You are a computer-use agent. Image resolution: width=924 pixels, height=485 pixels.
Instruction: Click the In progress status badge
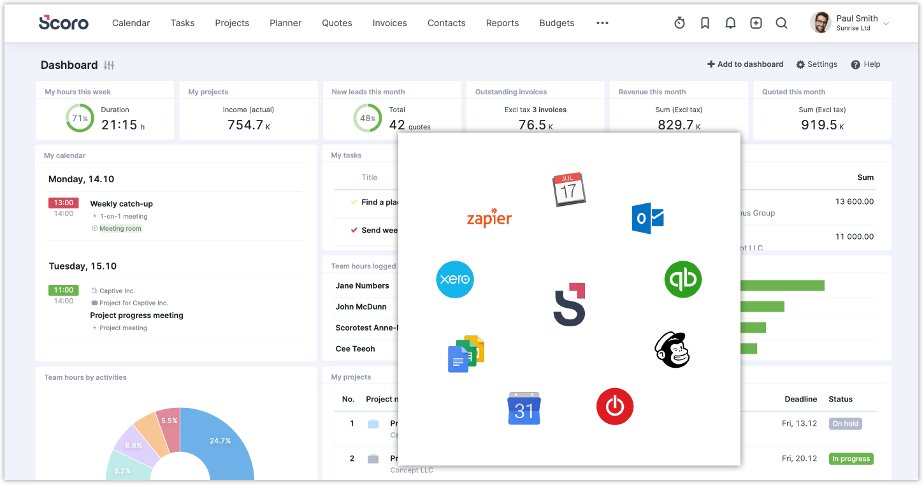point(851,459)
